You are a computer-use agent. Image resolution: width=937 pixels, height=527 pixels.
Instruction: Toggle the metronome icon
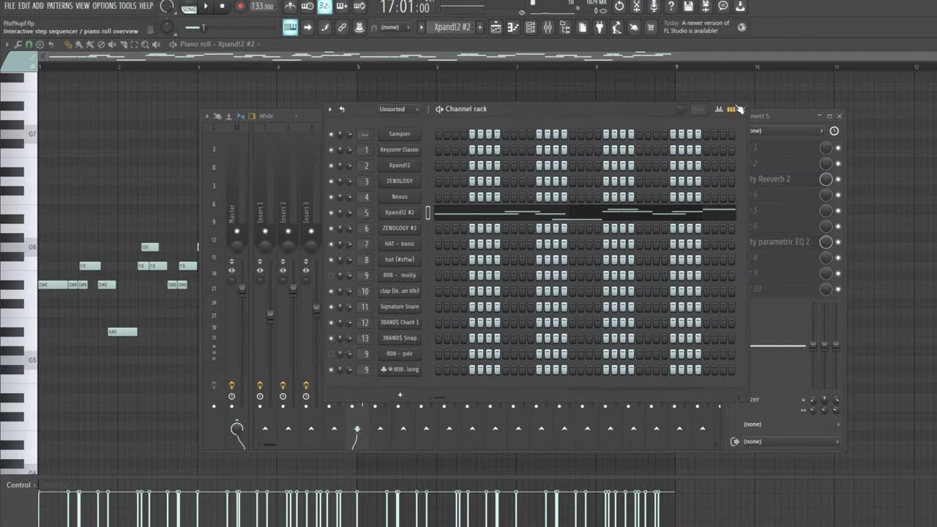point(291,7)
